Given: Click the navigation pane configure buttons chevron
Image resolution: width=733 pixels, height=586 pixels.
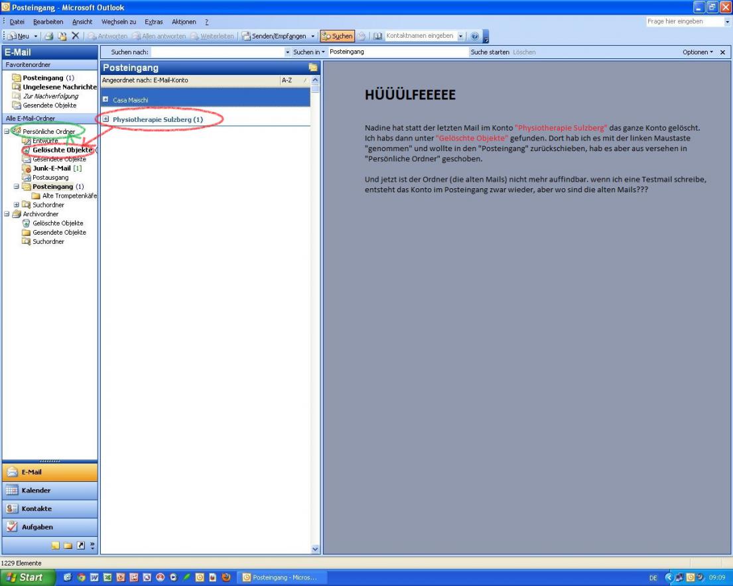Looking at the screenshot, I should 92,546.
